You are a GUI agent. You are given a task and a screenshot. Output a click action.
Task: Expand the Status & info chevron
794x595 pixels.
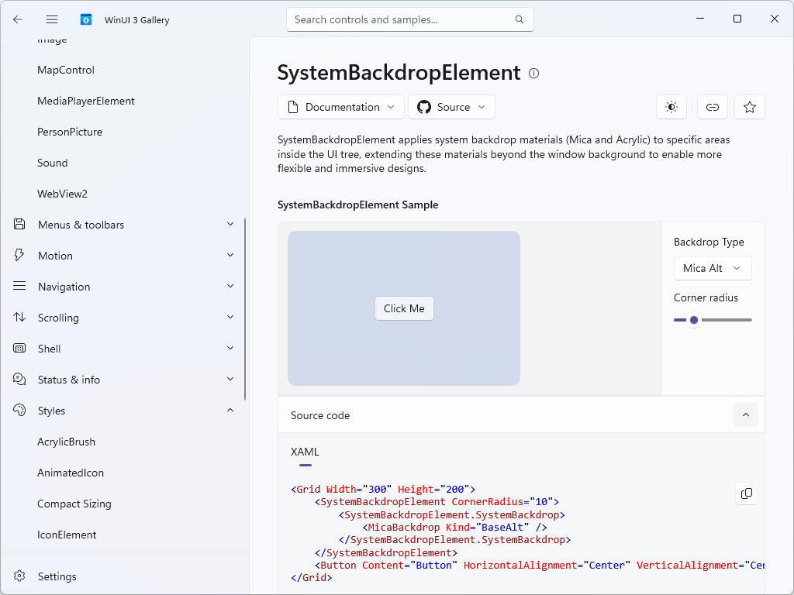point(230,379)
